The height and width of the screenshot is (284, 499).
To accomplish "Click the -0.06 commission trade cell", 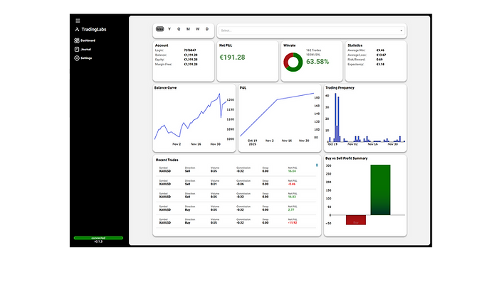I will click(240, 184).
